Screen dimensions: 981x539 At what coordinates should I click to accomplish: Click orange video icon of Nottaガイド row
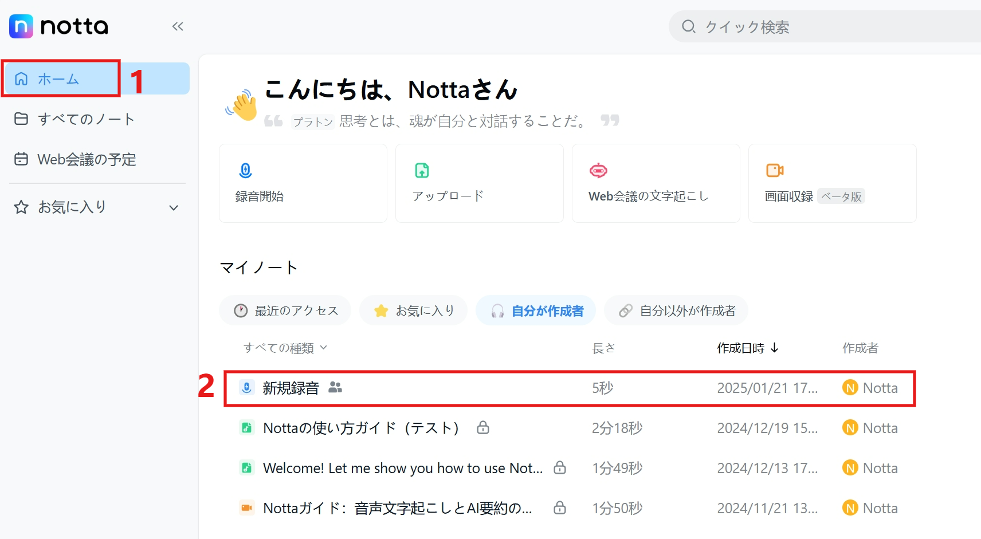click(x=246, y=508)
